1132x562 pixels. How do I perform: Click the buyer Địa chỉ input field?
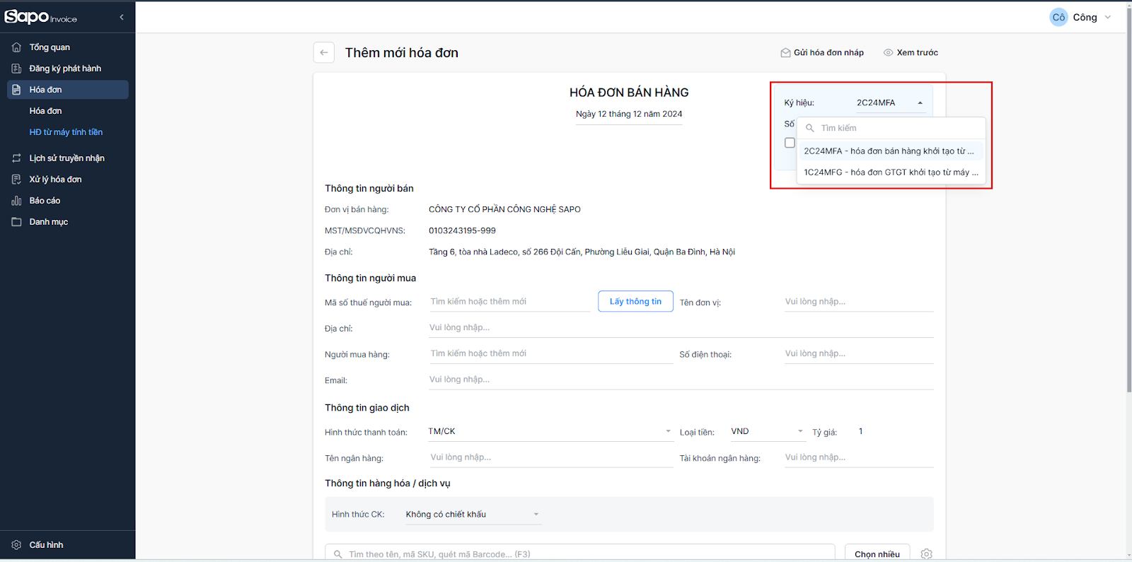pos(681,328)
